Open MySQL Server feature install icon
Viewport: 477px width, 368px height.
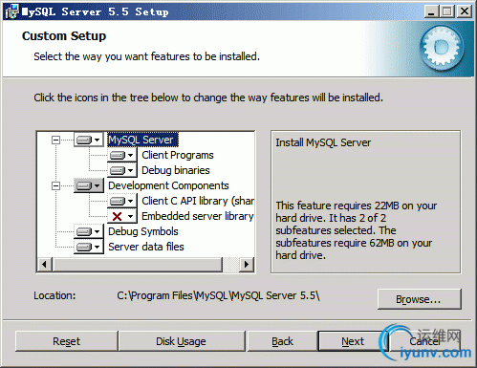pyautogui.click(x=89, y=140)
